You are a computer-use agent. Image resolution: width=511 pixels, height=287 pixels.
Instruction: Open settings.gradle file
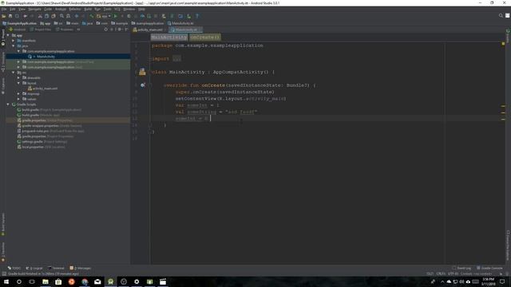42,142
